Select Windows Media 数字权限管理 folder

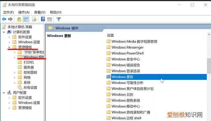134,41
